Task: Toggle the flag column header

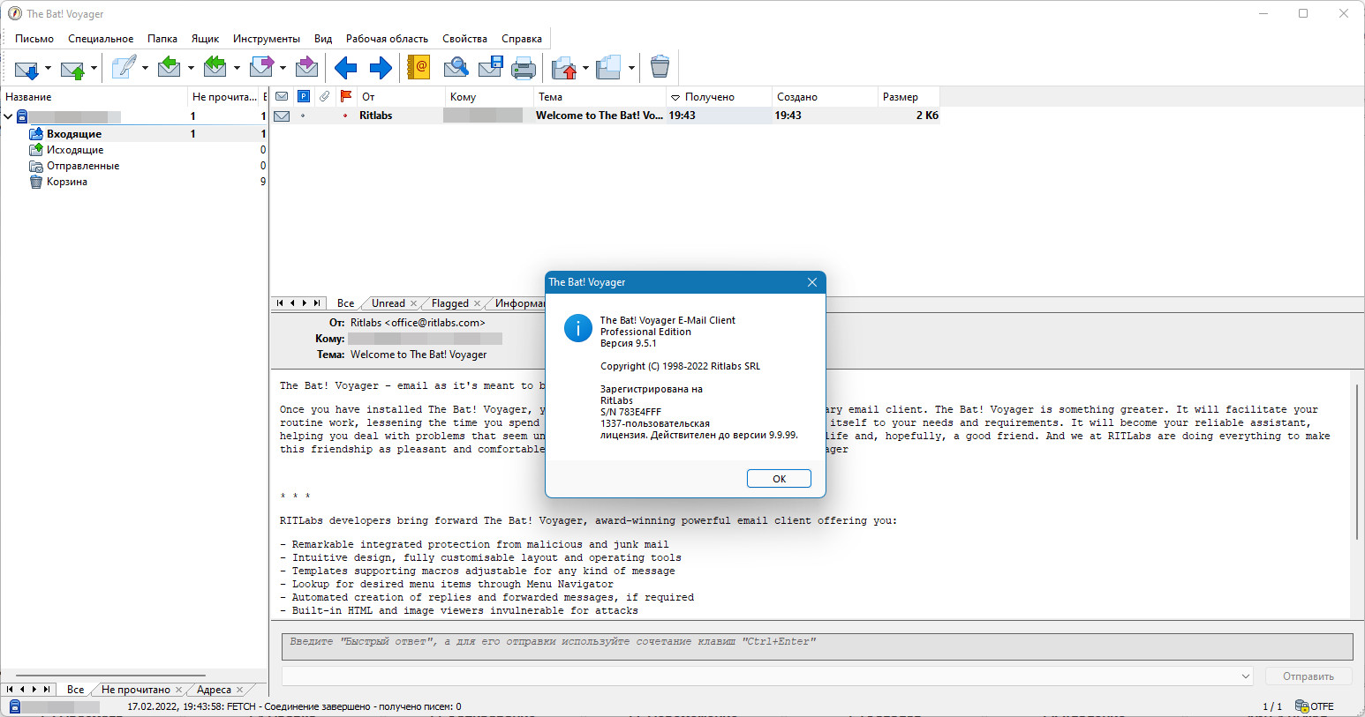Action: (x=346, y=96)
